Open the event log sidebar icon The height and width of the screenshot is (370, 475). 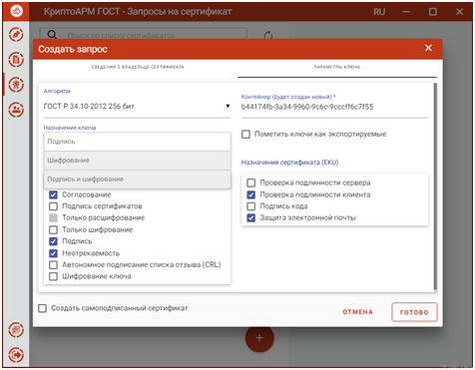coord(16,330)
